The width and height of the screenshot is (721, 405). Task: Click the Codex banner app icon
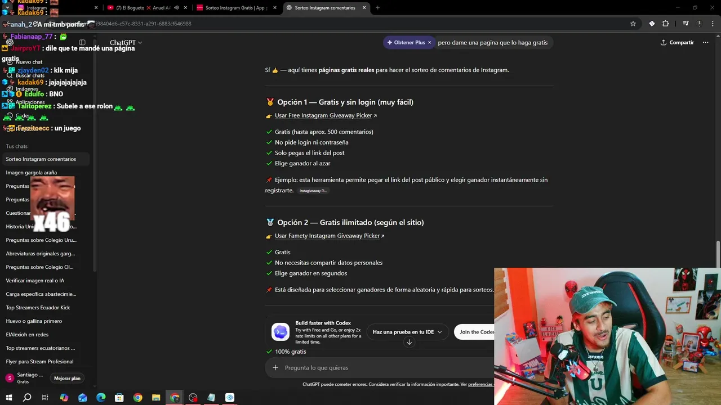point(281,332)
